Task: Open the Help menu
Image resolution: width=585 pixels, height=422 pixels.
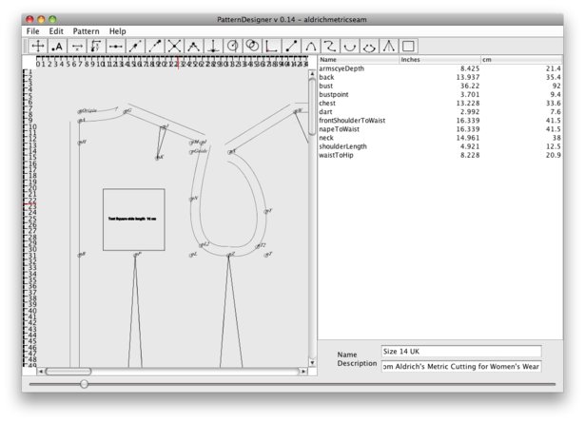Action: [118, 31]
